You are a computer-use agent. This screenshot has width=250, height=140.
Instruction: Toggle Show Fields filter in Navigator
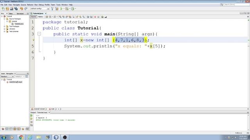coord(7,129)
